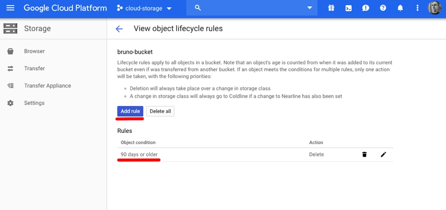This screenshot has width=446, height=210.
Task: Select Browser in the Storage sidebar
Action: pos(34,51)
